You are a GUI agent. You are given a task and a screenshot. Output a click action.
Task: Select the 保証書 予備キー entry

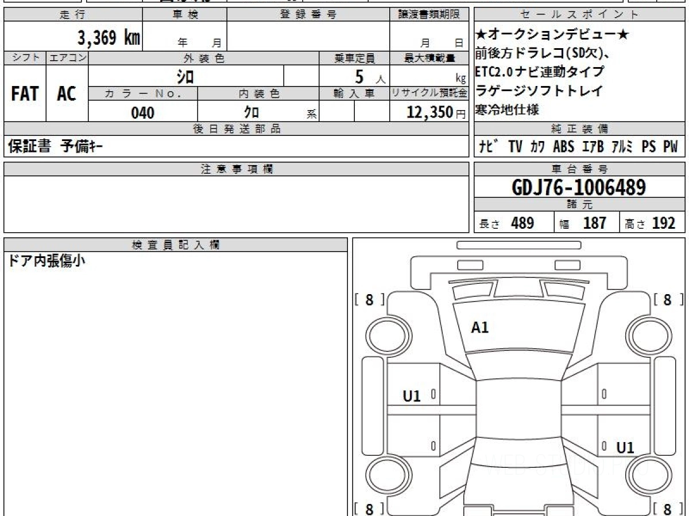(x=55, y=147)
